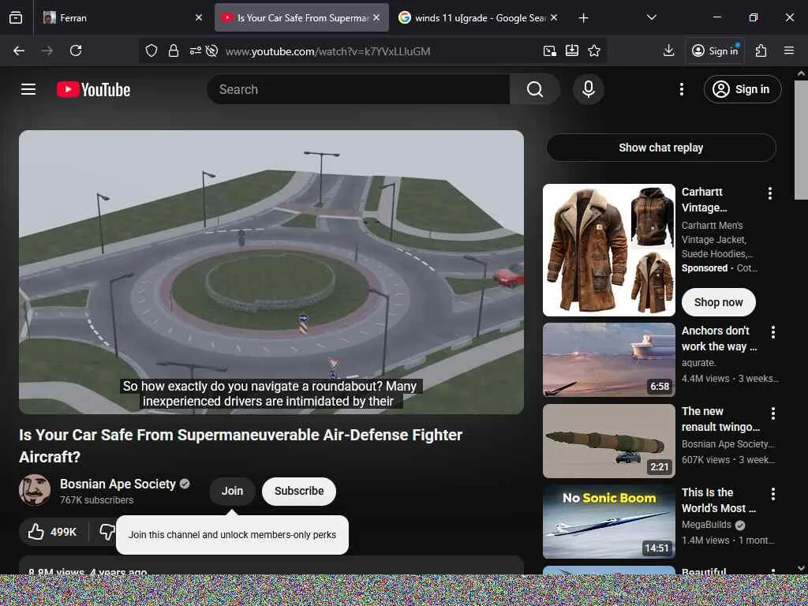
Task: Open Anchors don't work the way video title
Action: [719, 338]
